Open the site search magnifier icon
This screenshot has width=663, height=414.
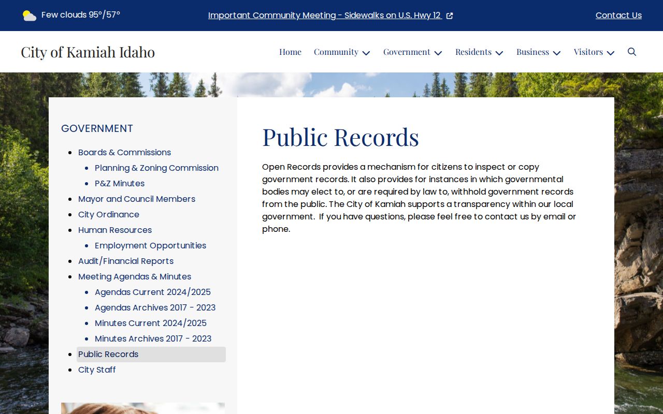[632, 52]
